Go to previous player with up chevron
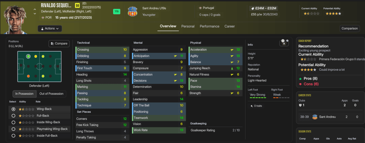This screenshot has width=365, height=143. click(x=35, y=9)
